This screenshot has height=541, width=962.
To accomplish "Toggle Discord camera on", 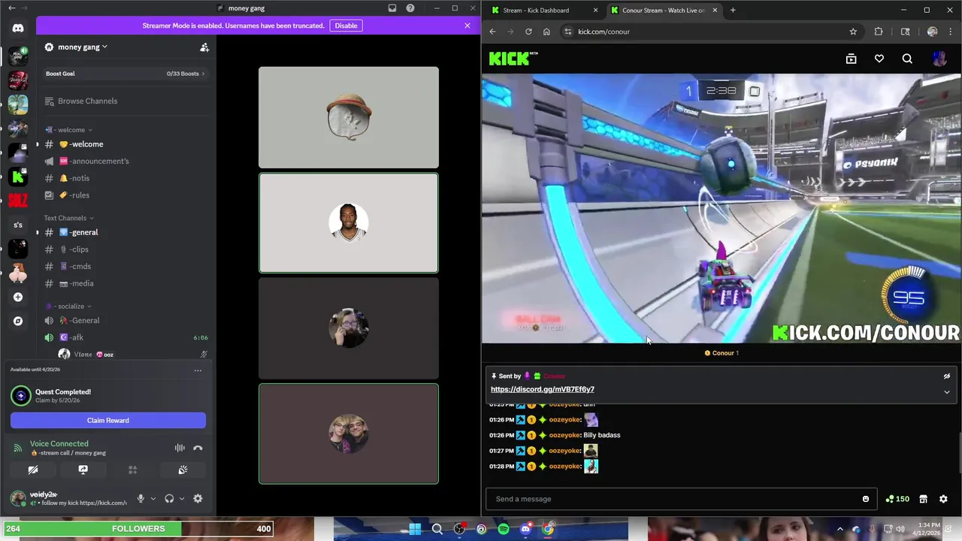I will tap(33, 470).
